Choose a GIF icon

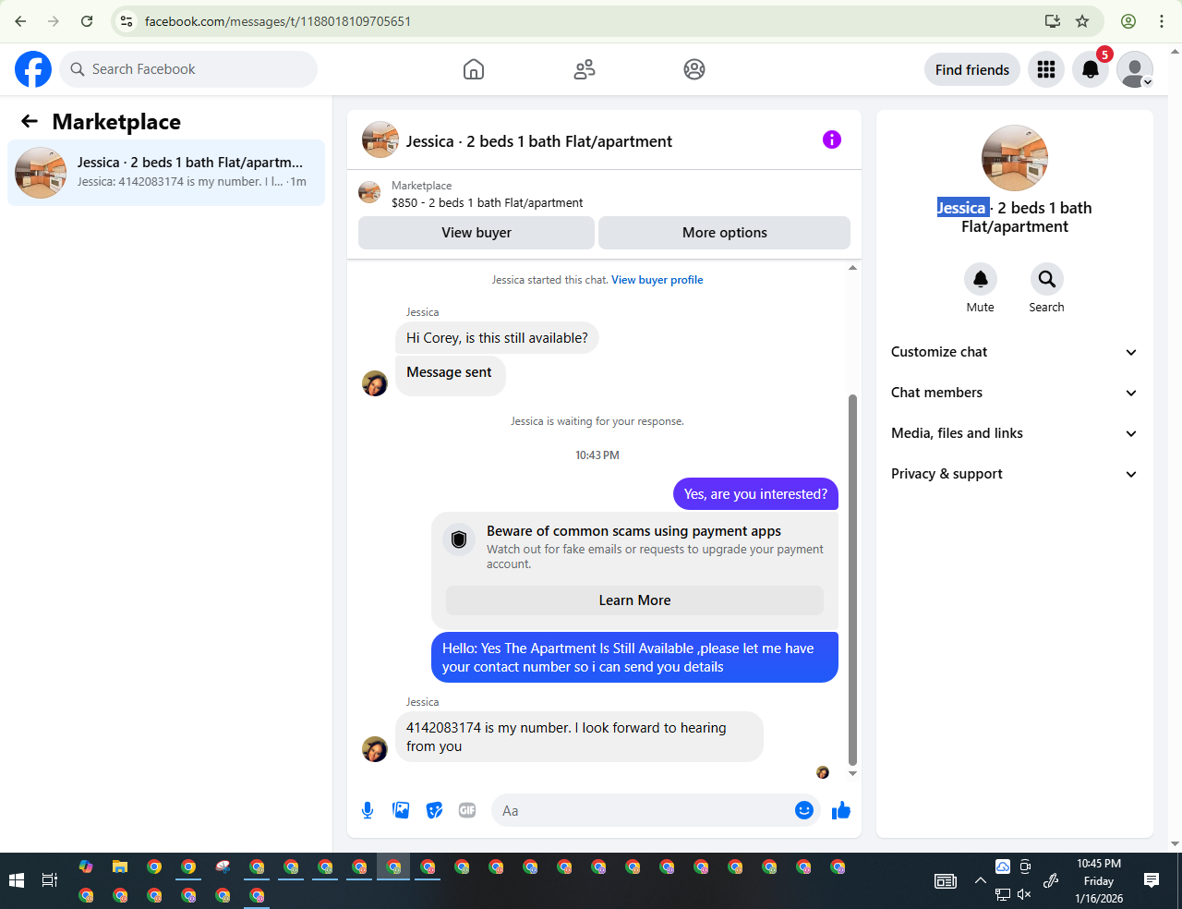tap(467, 810)
